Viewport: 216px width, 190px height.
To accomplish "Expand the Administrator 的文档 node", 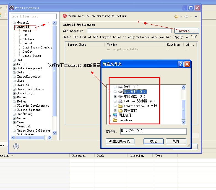I will tap(115, 106).
